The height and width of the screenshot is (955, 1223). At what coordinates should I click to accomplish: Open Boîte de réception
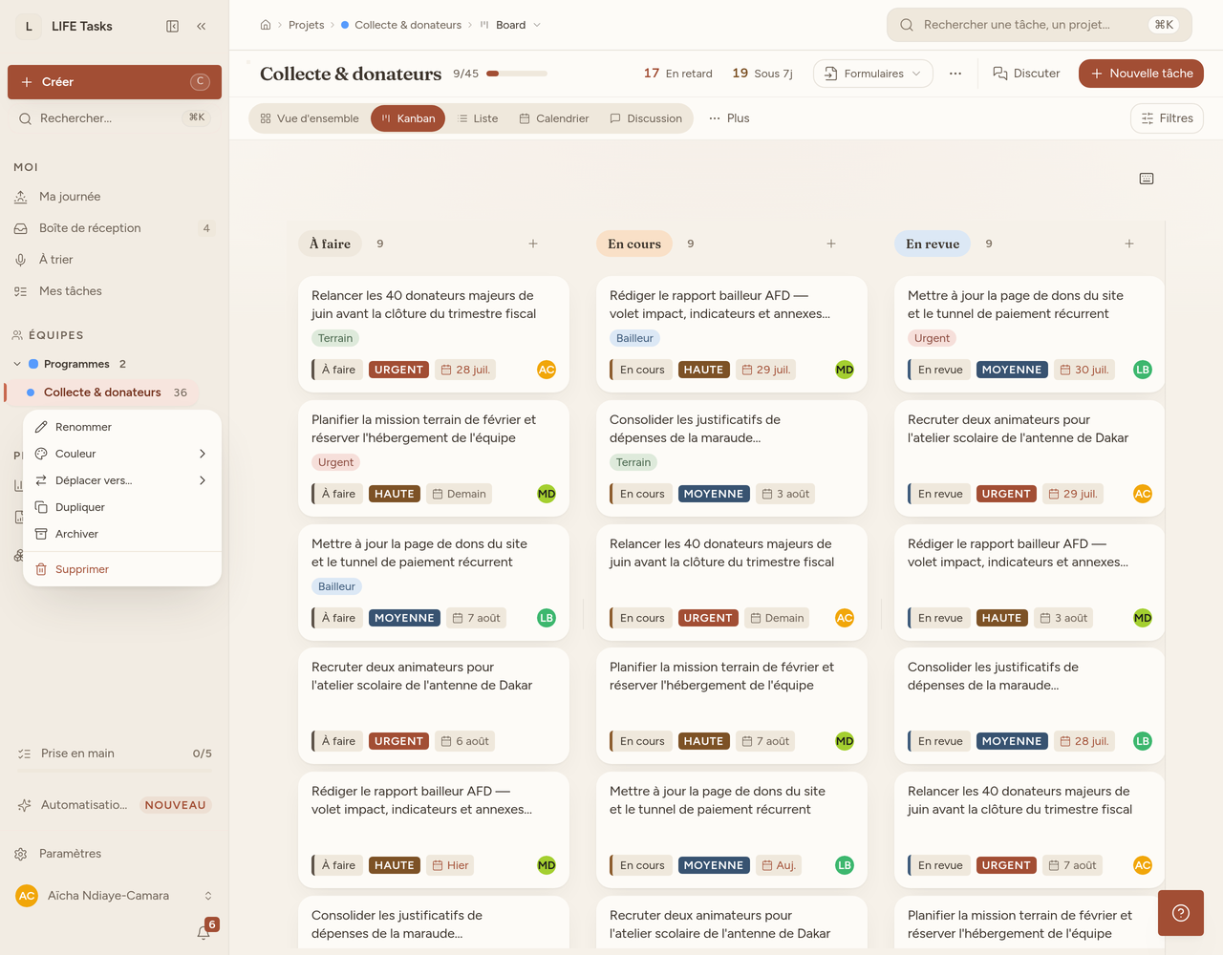[115, 228]
